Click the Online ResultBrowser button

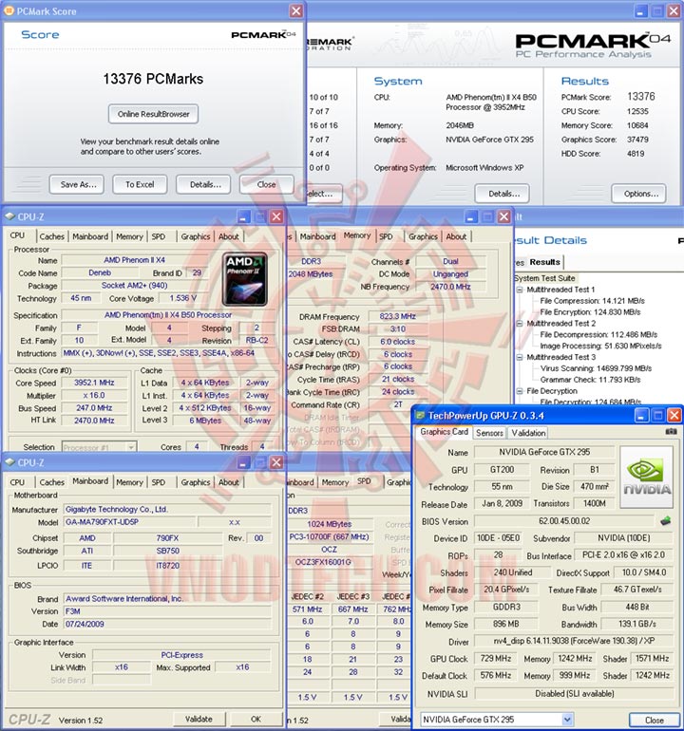click(154, 114)
